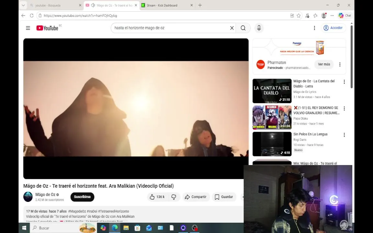Reload the current page
The width and height of the screenshot is (373, 233).
click(31, 16)
